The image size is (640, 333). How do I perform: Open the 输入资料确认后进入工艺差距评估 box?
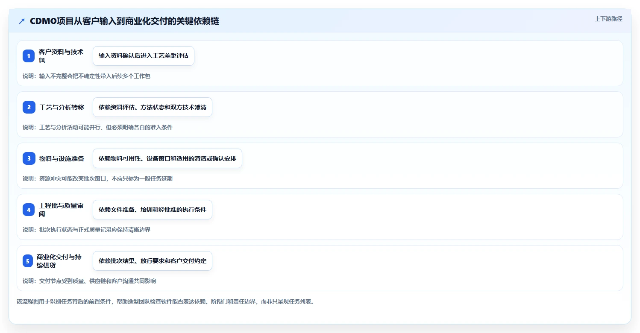tap(144, 56)
